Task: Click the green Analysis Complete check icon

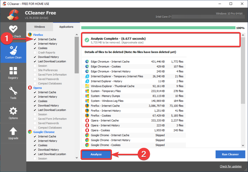Action: click(87, 40)
